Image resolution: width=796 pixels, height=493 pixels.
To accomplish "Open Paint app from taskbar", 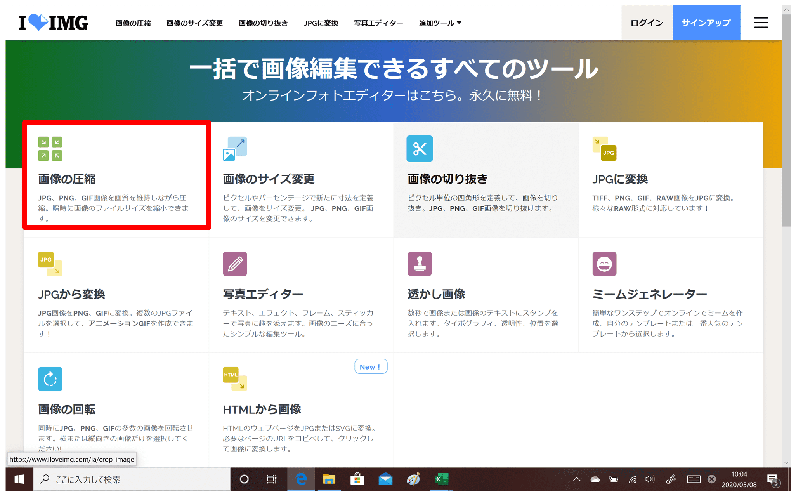I will click(413, 479).
